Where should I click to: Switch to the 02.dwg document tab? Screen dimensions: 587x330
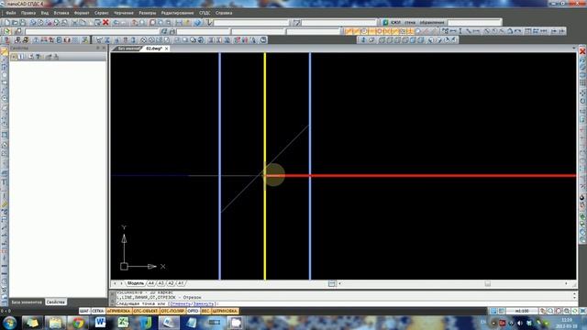(153, 49)
